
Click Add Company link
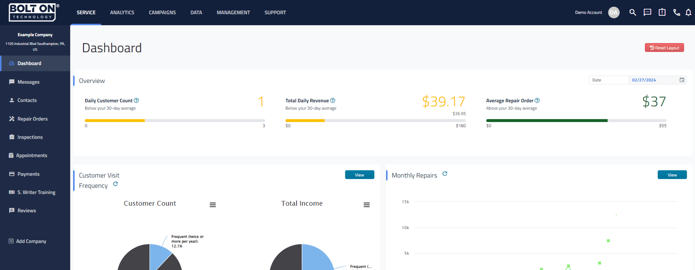31,241
